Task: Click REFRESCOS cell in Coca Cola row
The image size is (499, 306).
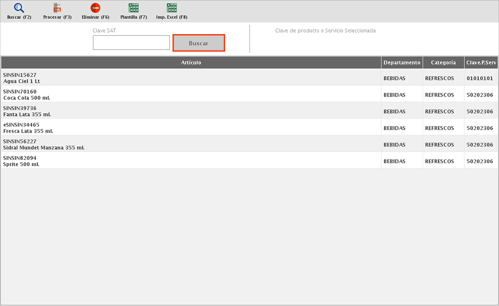Action: [x=439, y=95]
